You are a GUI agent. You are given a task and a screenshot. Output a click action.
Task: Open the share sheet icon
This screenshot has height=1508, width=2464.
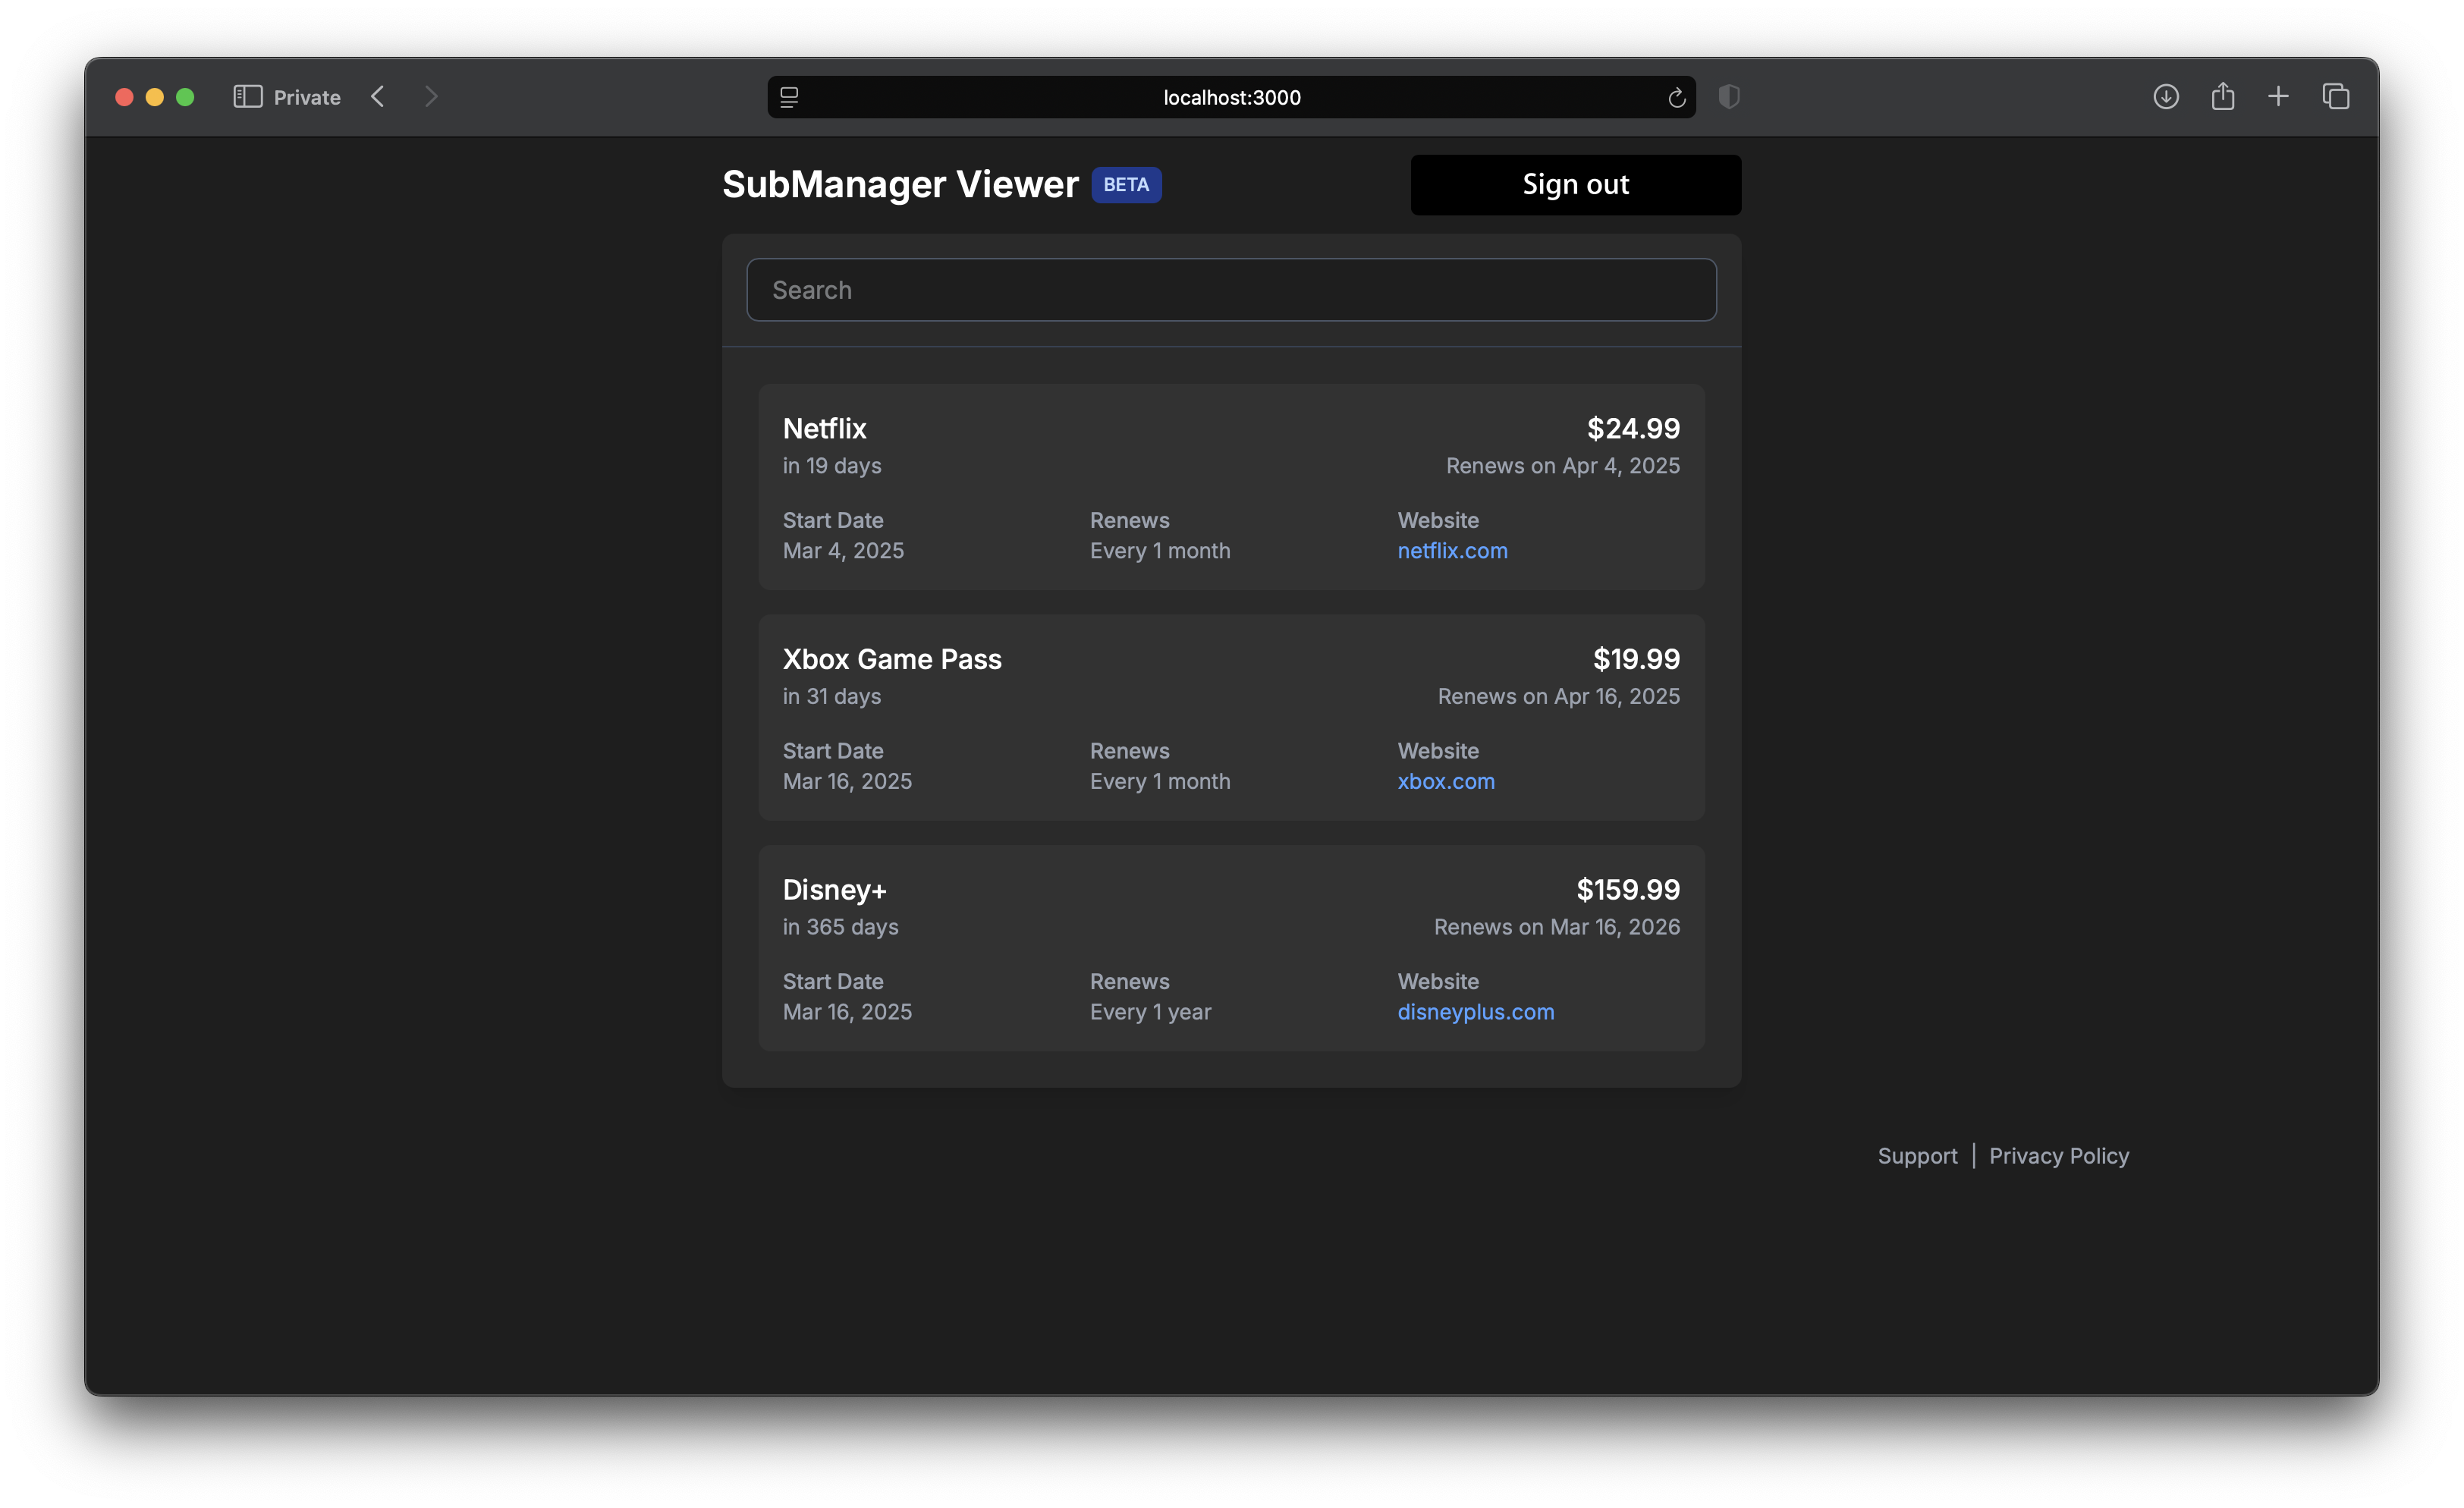pos(2222,96)
